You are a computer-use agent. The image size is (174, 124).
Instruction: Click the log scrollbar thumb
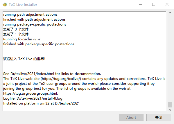(x=170, y=105)
